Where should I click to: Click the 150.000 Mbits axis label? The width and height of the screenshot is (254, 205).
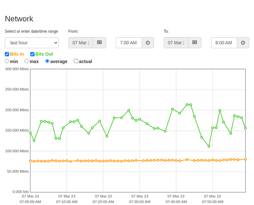(x=17, y=130)
